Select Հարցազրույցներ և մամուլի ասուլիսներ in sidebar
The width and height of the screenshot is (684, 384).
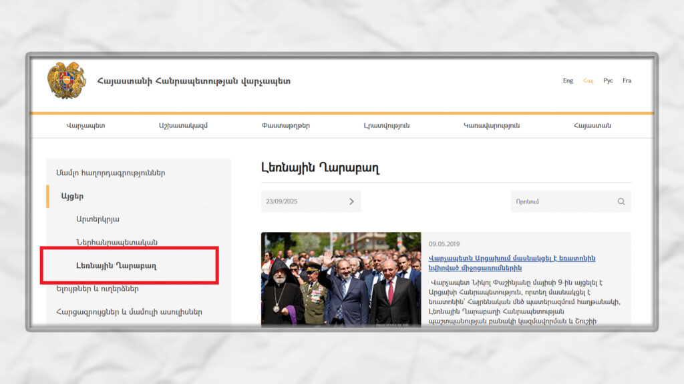pos(129,312)
